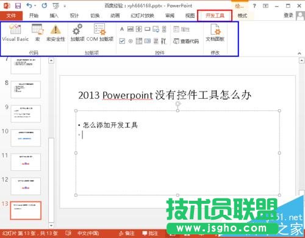Image resolution: width=305 pixels, height=238 pixels.
Task: Open control 属性 (Properties)
Action: [181, 29]
